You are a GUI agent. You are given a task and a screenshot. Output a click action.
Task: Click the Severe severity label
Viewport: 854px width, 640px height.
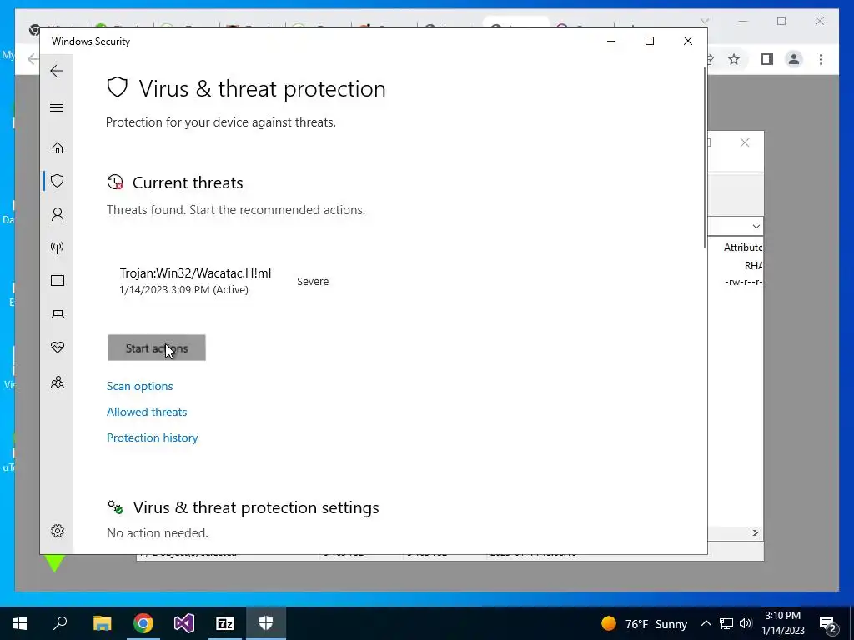313,282
